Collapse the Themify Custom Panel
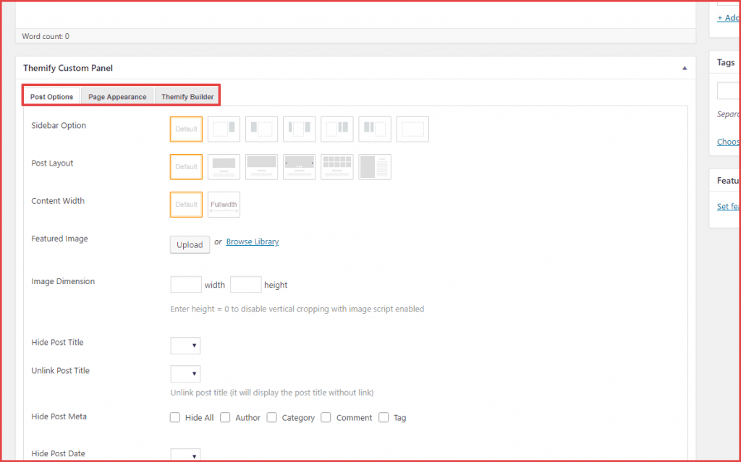The image size is (741, 462). [685, 68]
